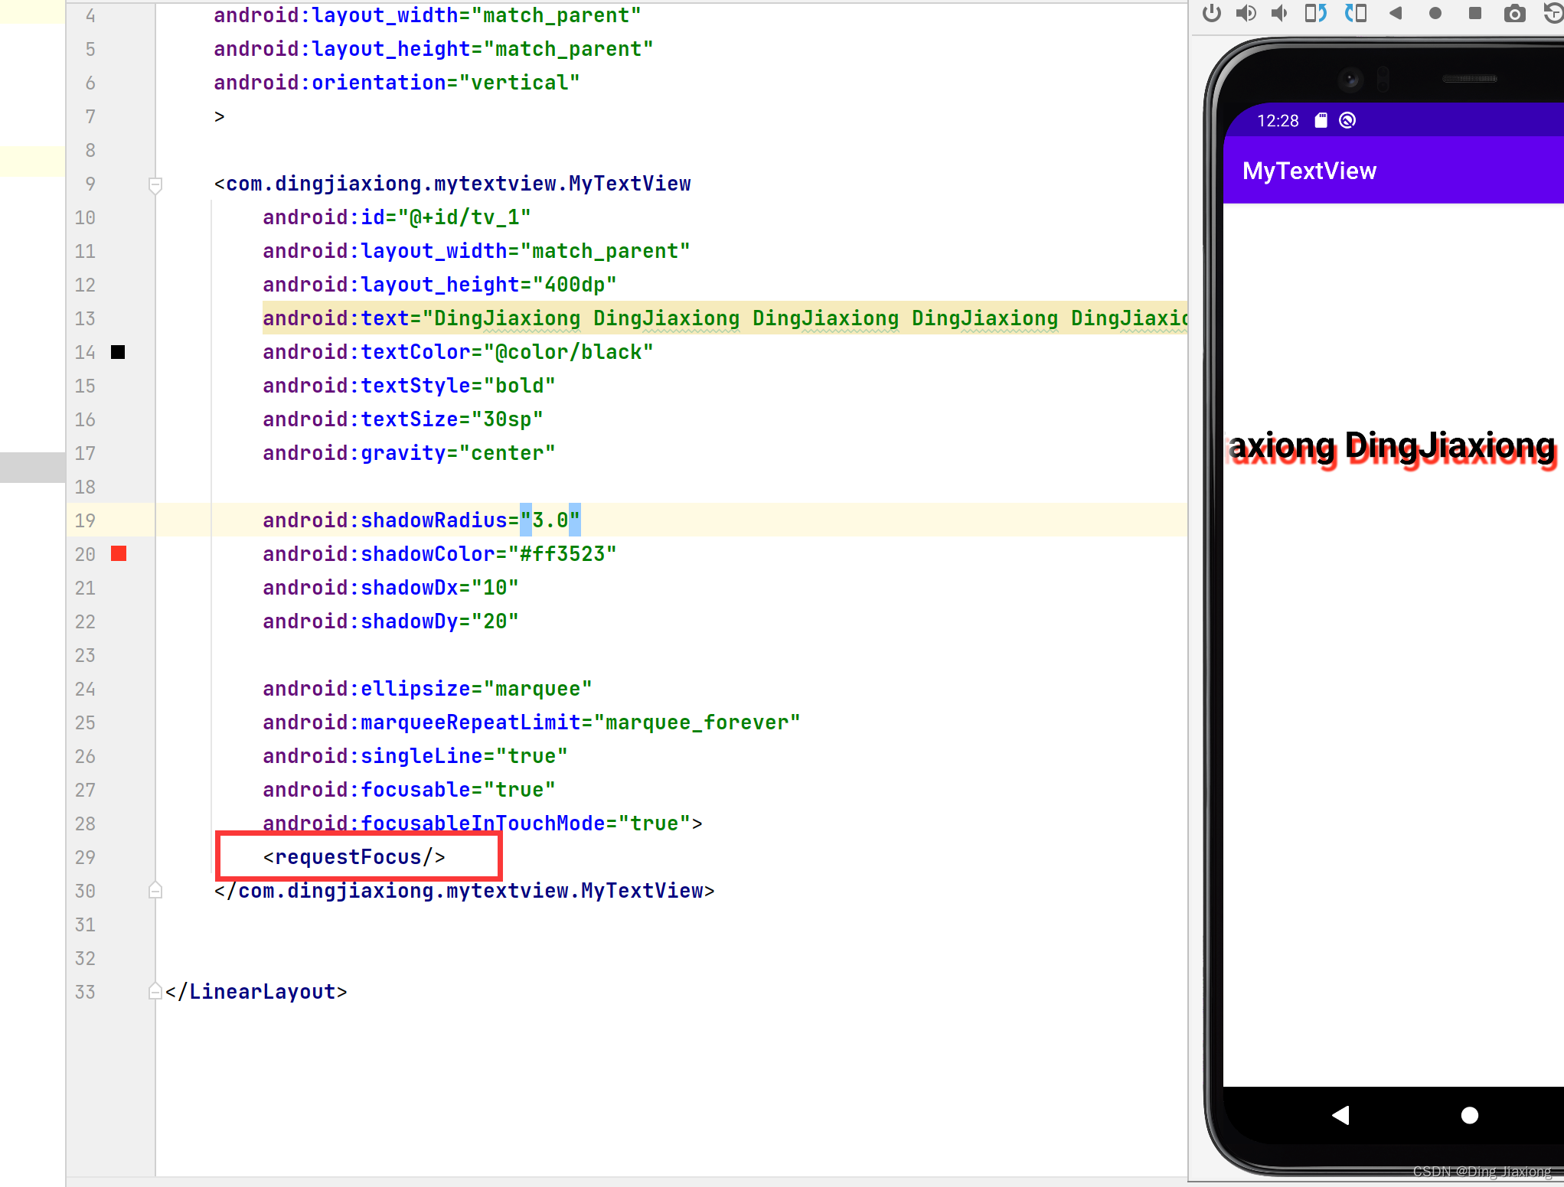Click android:focusable="true" line
This screenshot has height=1187, width=1564.
pos(409,790)
